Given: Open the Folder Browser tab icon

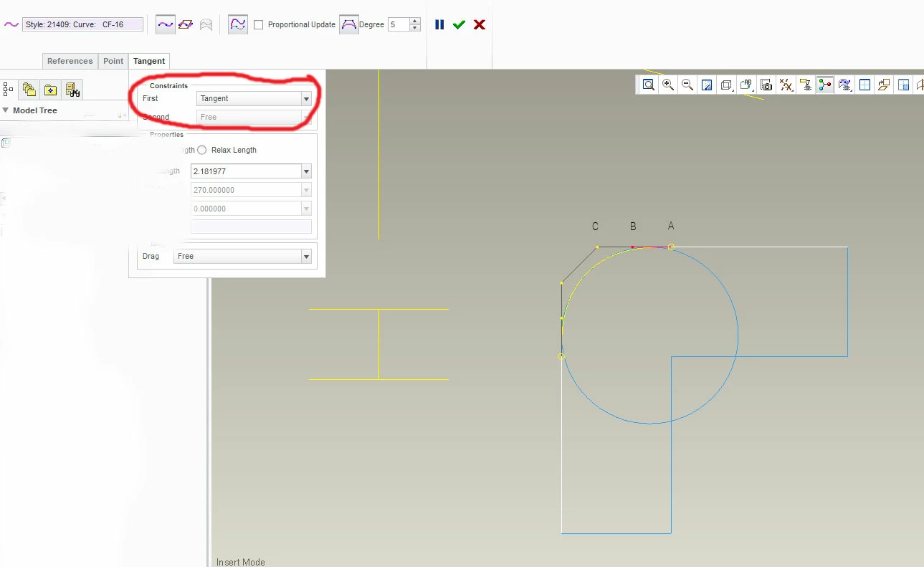Looking at the screenshot, I should tap(29, 89).
